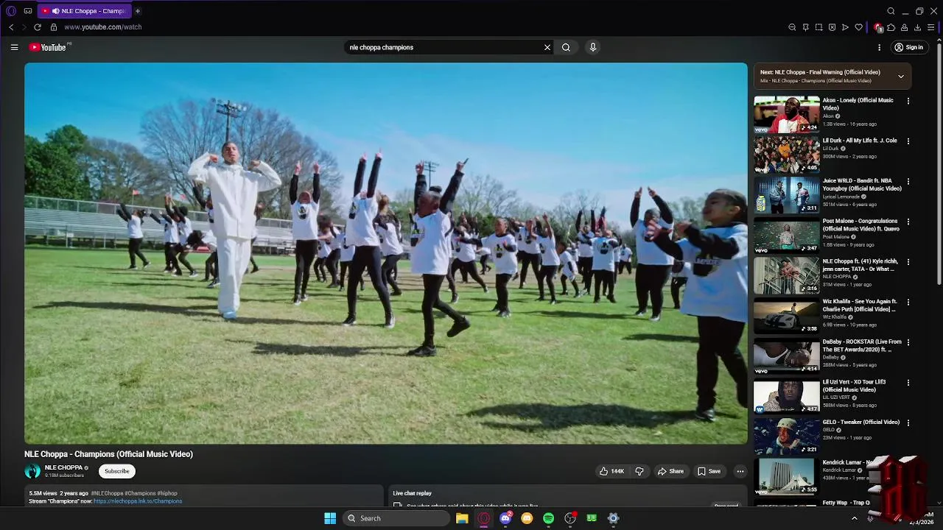Dislike the video with the thumbs-down

coord(639,471)
